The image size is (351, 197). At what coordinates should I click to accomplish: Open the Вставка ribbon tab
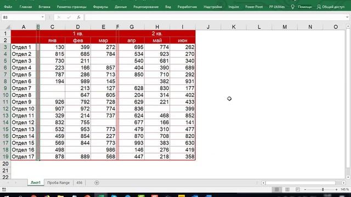tap(44, 7)
